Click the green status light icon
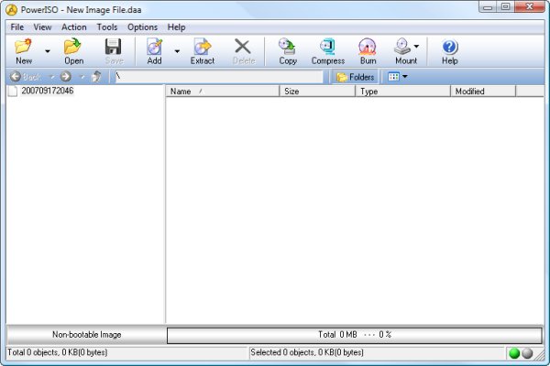The width and height of the screenshot is (550, 366). click(514, 353)
